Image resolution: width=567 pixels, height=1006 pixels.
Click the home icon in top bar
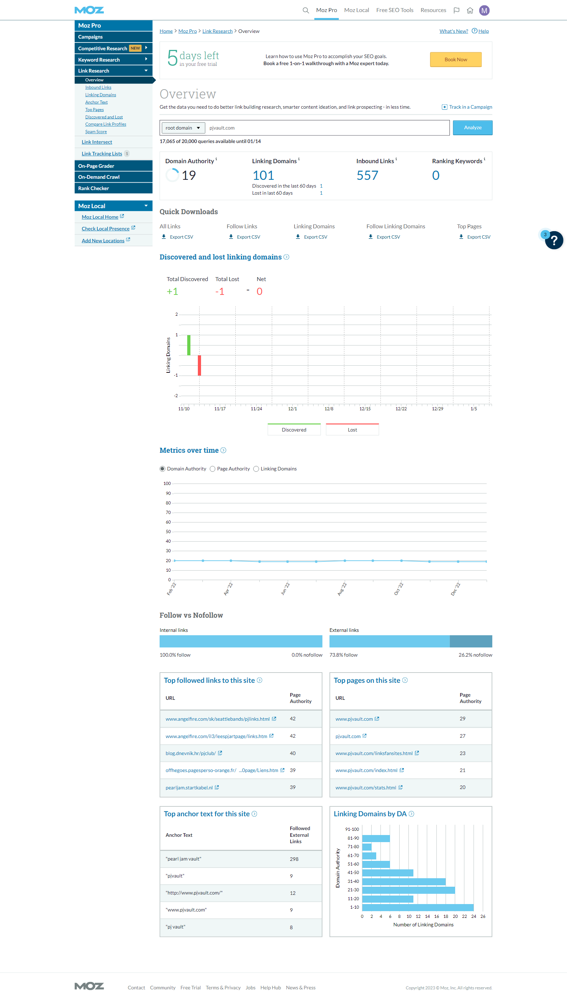click(470, 11)
